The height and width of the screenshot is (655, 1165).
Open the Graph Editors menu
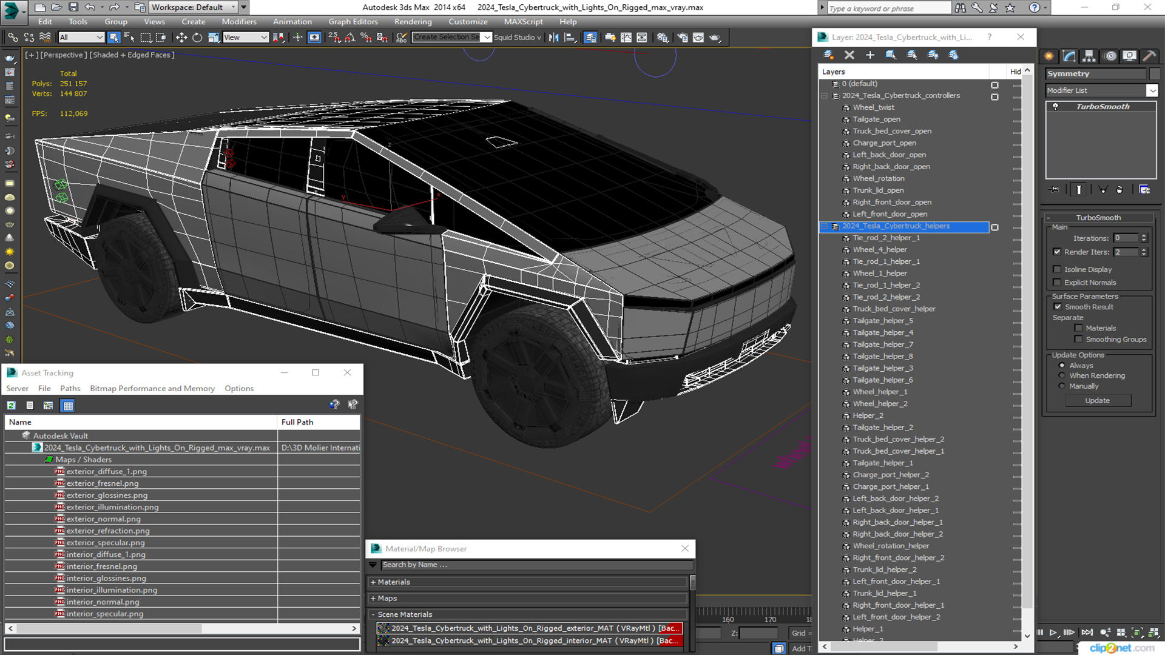(353, 22)
